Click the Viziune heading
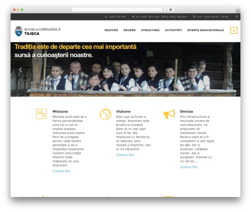This screenshot has height=212, width=251. pos(123,111)
